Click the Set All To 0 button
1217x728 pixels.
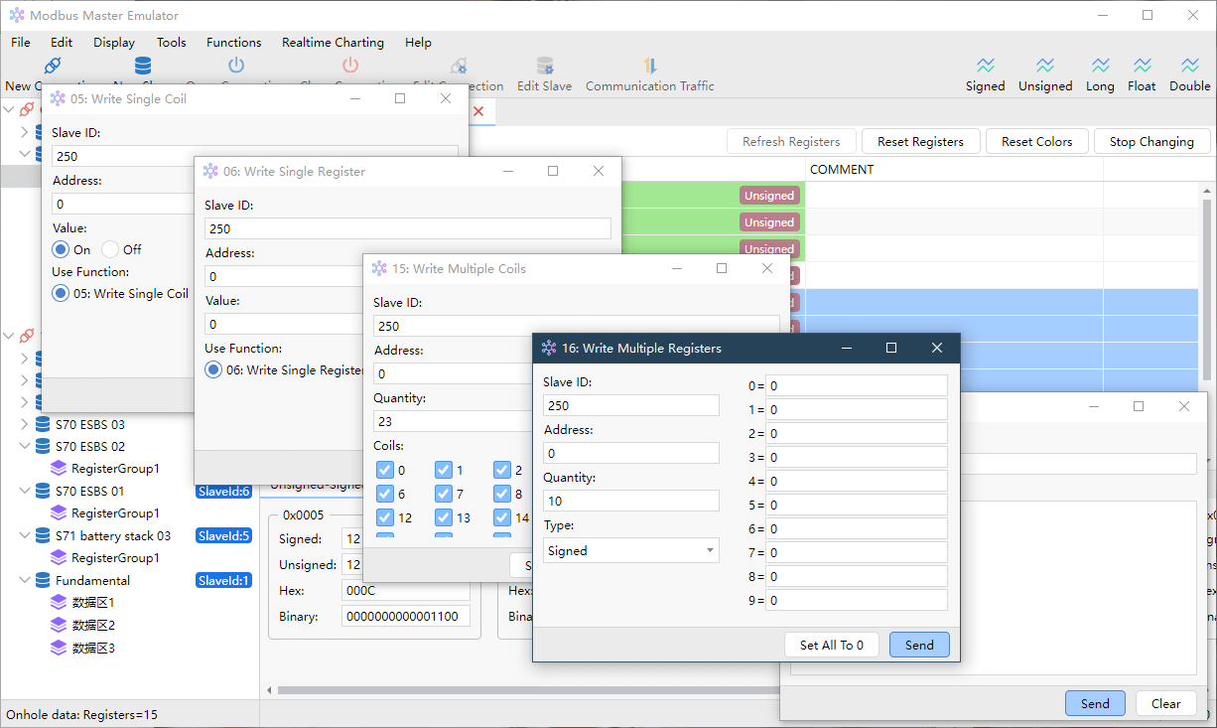click(x=832, y=645)
